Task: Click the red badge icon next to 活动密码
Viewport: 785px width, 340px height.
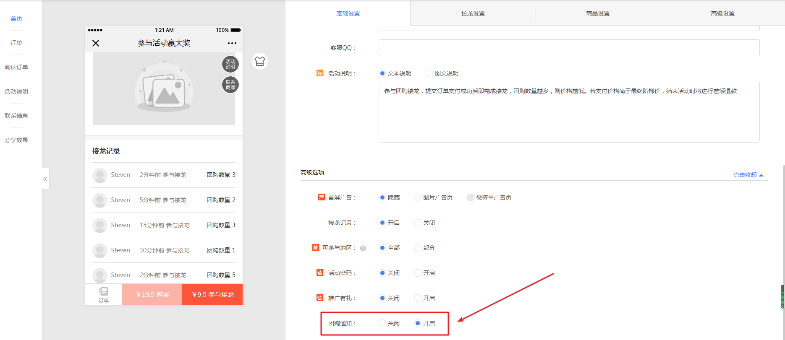Action: 320,273
